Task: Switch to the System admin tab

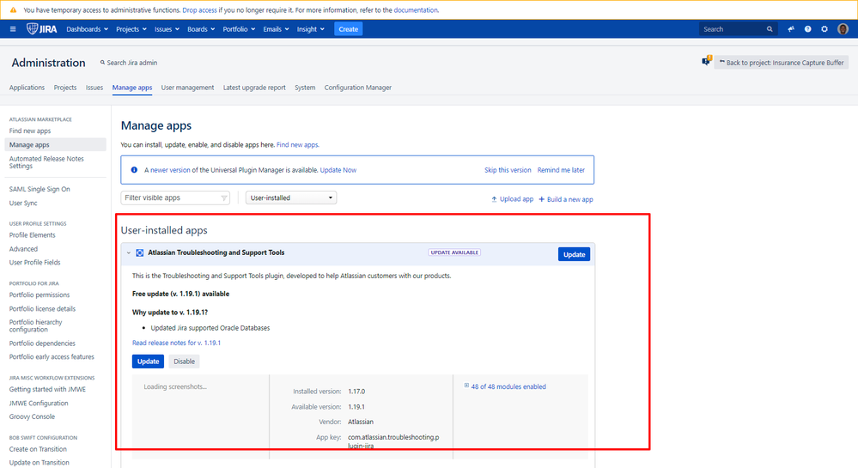Action: click(305, 88)
